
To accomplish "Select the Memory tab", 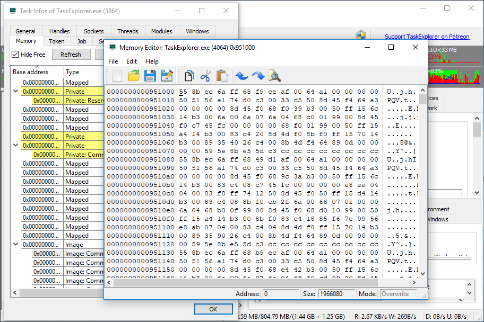I will (26, 41).
